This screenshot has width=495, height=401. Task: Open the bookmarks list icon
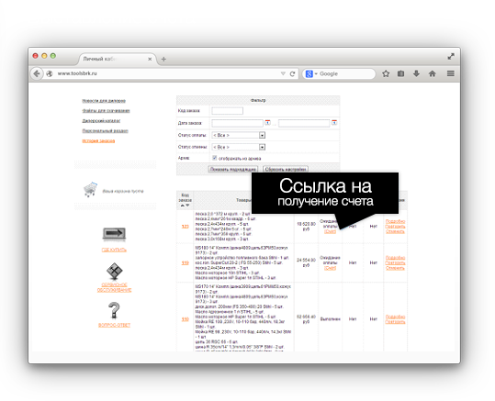coord(400,73)
